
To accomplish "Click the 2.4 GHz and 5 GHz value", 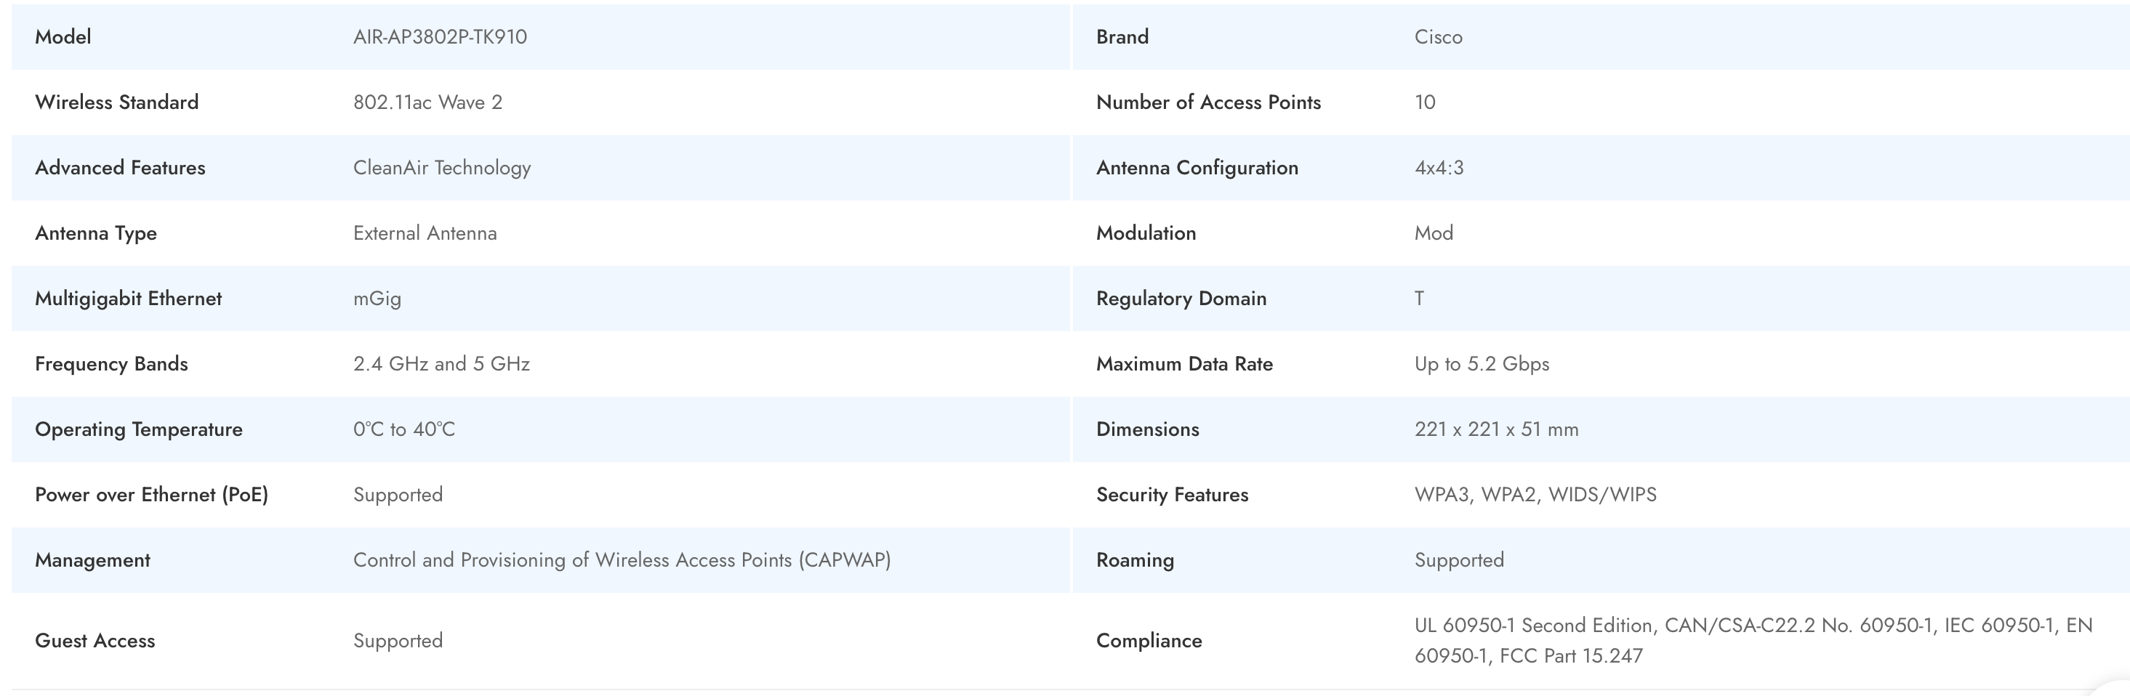I will [x=441, y=363].
